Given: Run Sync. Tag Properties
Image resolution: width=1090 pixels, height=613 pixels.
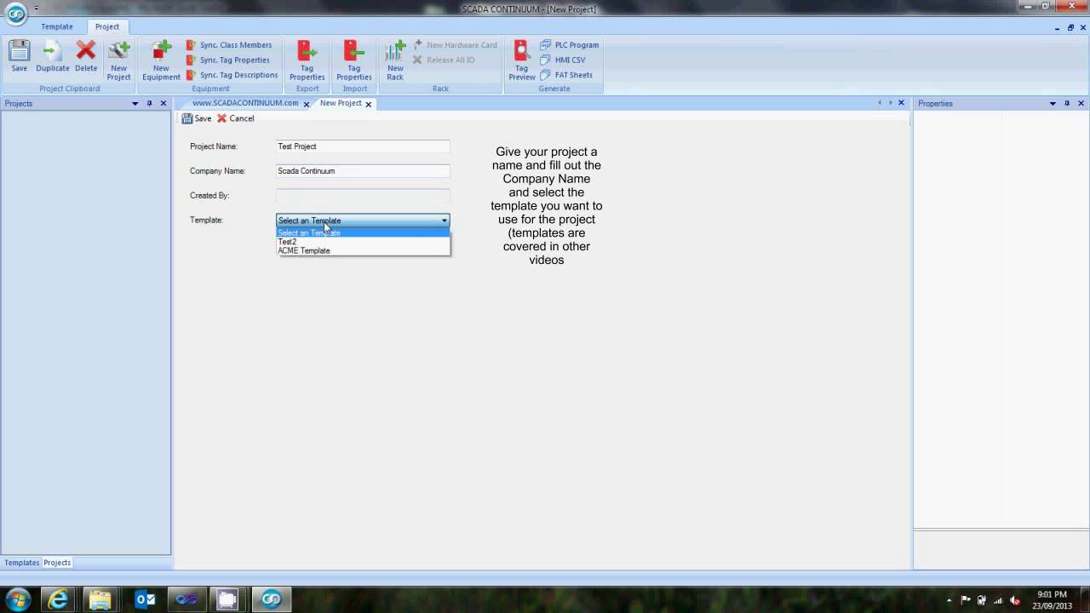Looking at the screenshot, I should coord(227,60).
